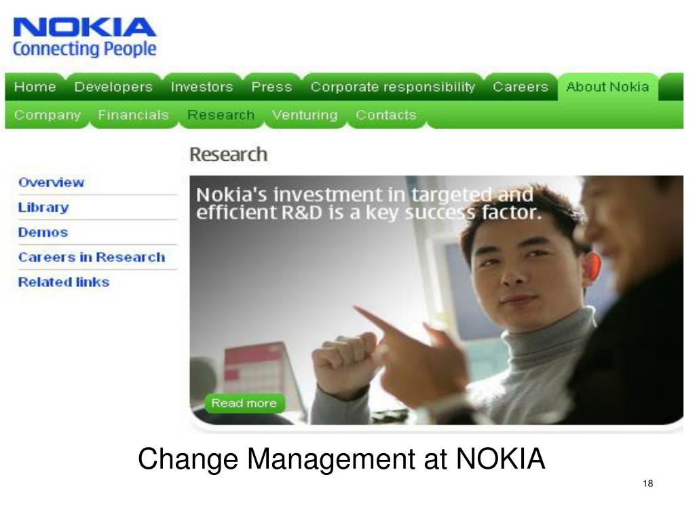695x521 pixels.
Task: Visit the Related links page
Action: [x=64, y=282]
